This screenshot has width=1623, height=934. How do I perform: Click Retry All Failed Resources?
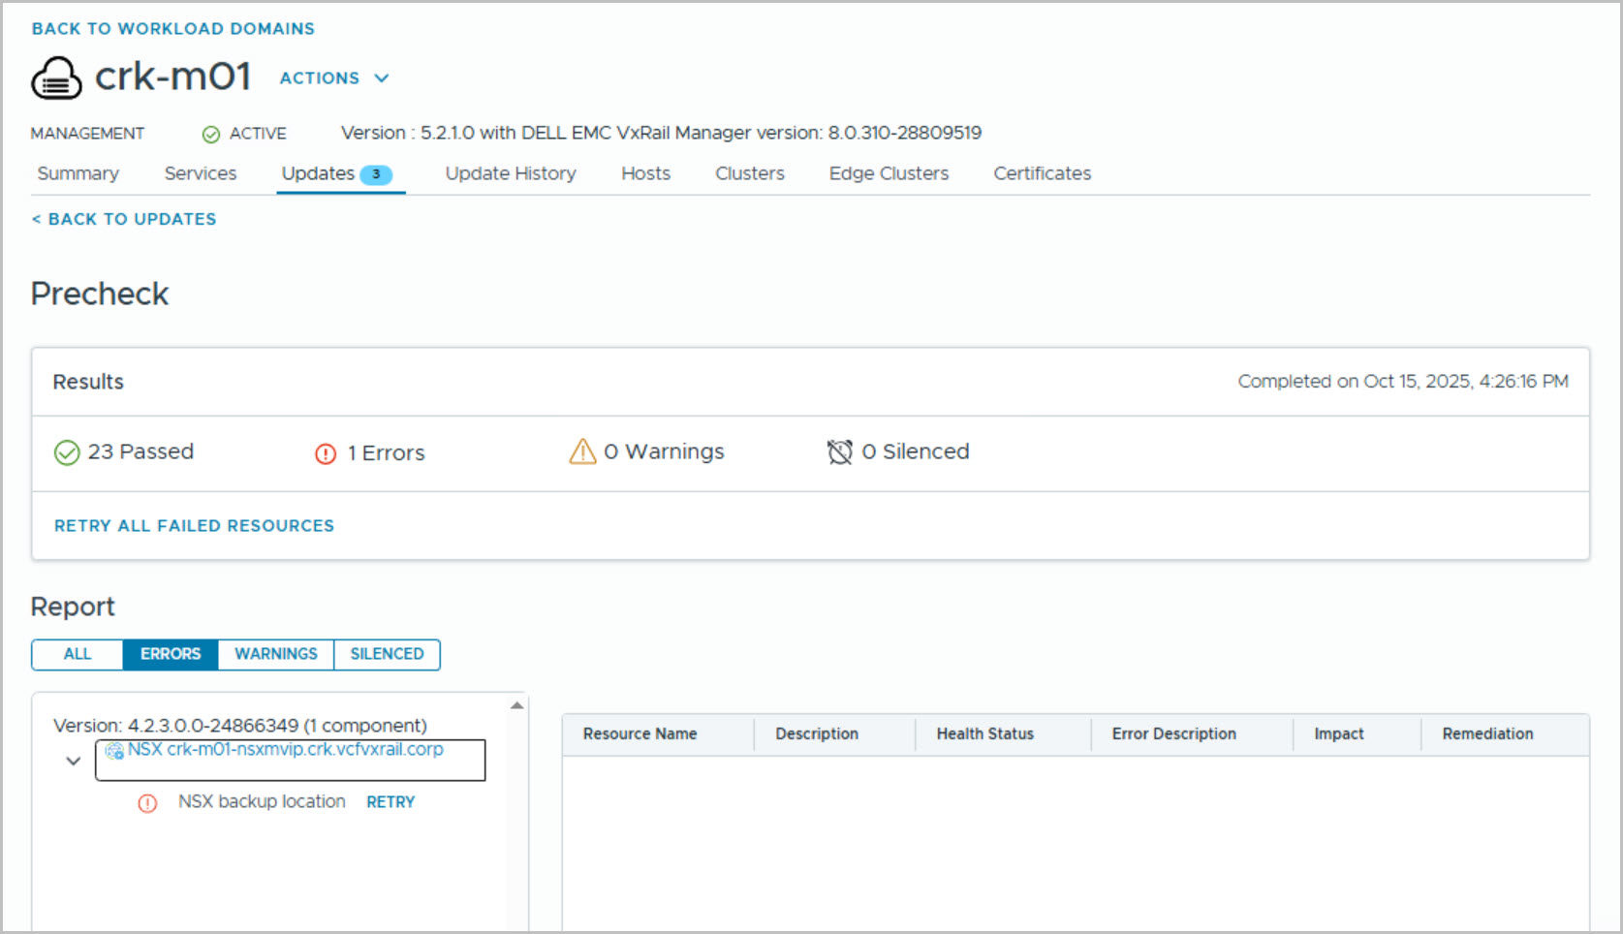pos(194,526)
